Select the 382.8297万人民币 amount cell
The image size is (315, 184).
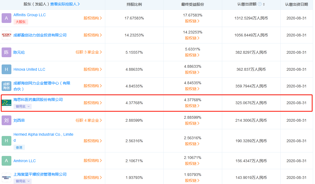click(251, 52)
